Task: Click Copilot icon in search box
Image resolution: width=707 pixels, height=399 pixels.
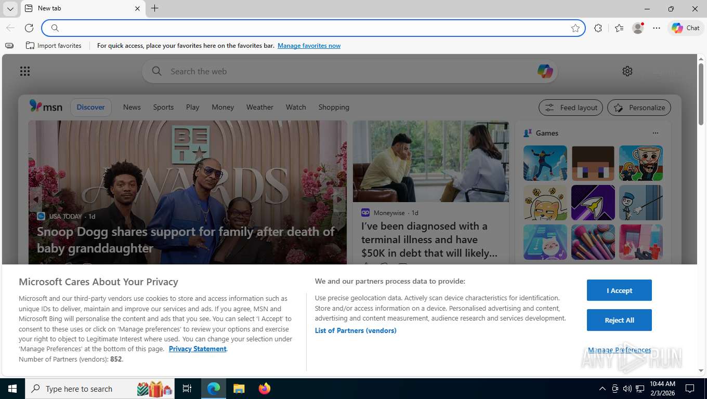Action: [545, 71]
